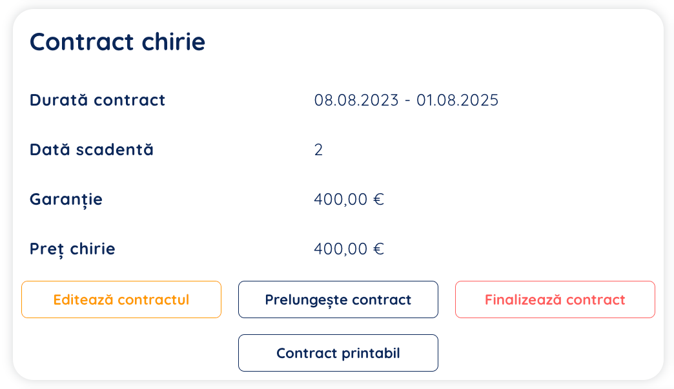This screenshot has height=389, width=674.
Task: Click the contract end date 01.08.2025
Action: coord(457,100)
